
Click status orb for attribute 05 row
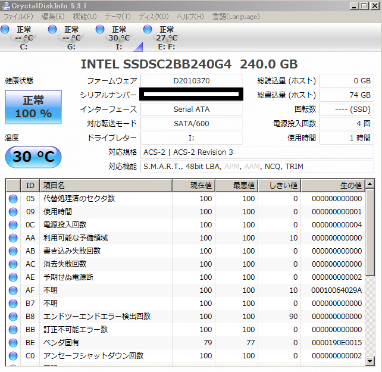pos(13,199)
